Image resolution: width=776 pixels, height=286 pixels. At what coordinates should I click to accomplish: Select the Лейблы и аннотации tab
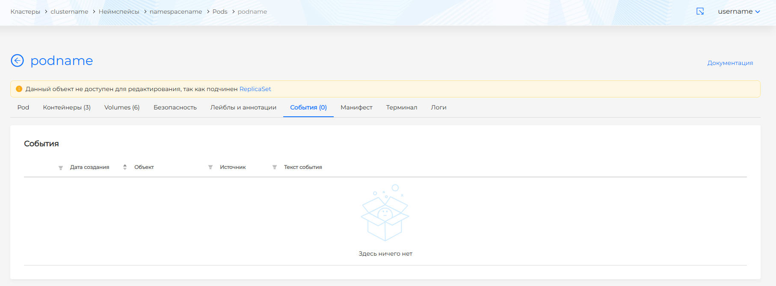(243, 107)
